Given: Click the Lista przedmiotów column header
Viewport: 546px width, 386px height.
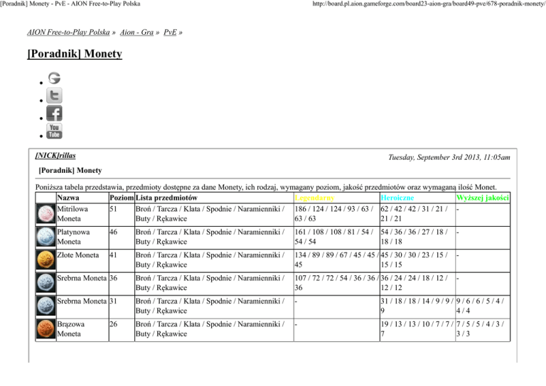Looking at the screenshot, I should [166, 198].
